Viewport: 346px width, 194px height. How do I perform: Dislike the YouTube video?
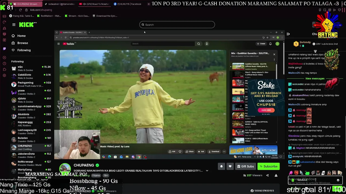pos(180,151)
